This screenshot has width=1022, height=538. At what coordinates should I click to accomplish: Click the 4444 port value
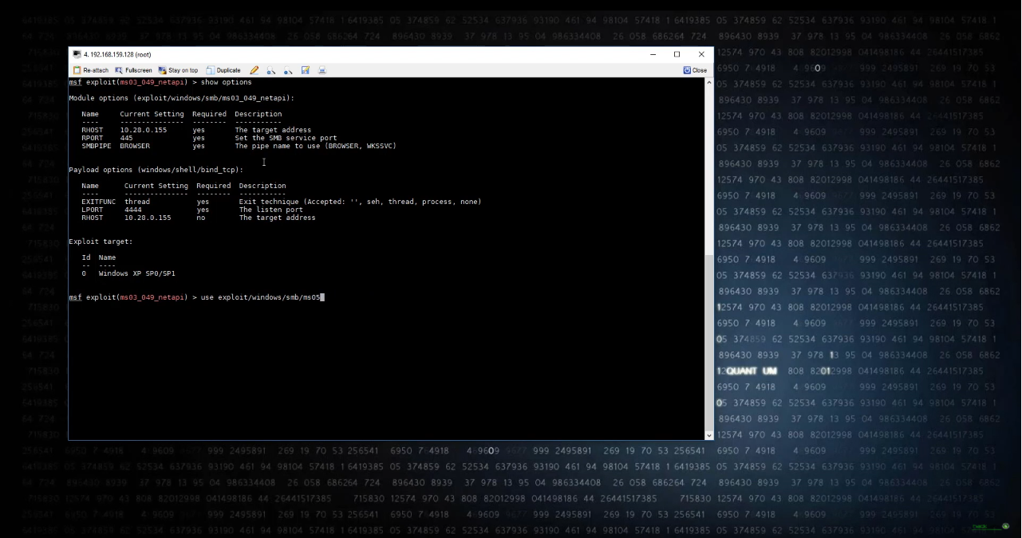132,210
